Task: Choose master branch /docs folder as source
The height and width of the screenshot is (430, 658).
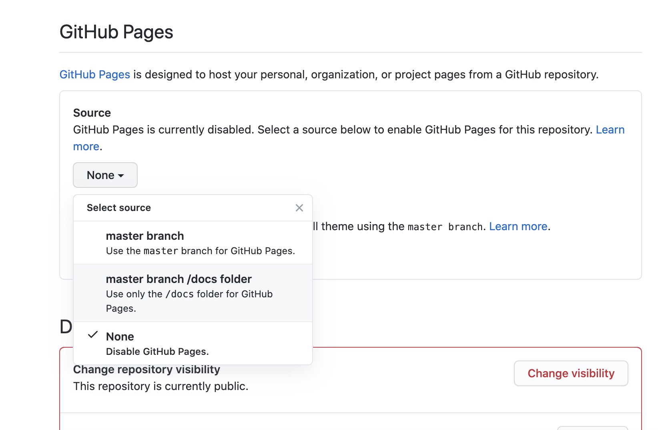Action: coord(179,279)
